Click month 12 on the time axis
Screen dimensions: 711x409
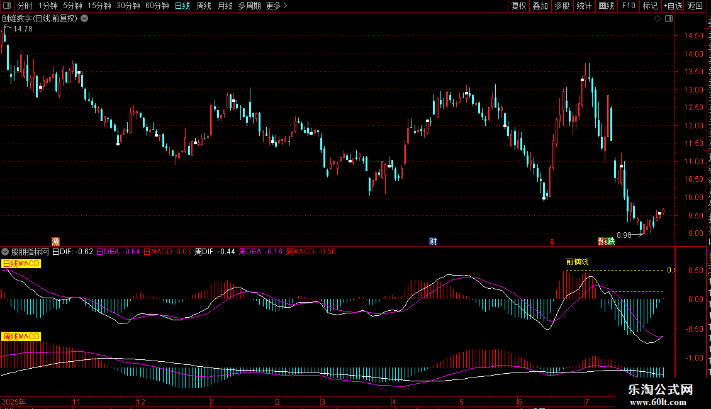point(141,401)
